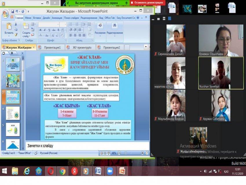Viewport: 246px width, 185px height.
Task: Open Customize Quick Access Toolbar dropdown
Action: [x=28, y=12]
